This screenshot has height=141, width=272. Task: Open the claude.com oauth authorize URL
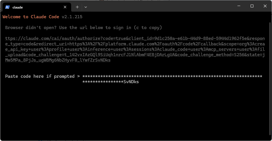pos(135,49)
